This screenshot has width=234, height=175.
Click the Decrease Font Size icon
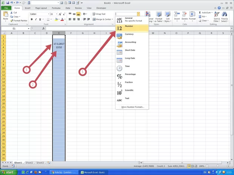[64, 14]
